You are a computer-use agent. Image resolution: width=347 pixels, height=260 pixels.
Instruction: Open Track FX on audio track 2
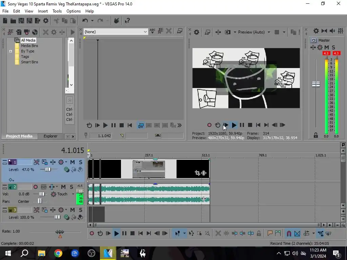tap(52, 187)
